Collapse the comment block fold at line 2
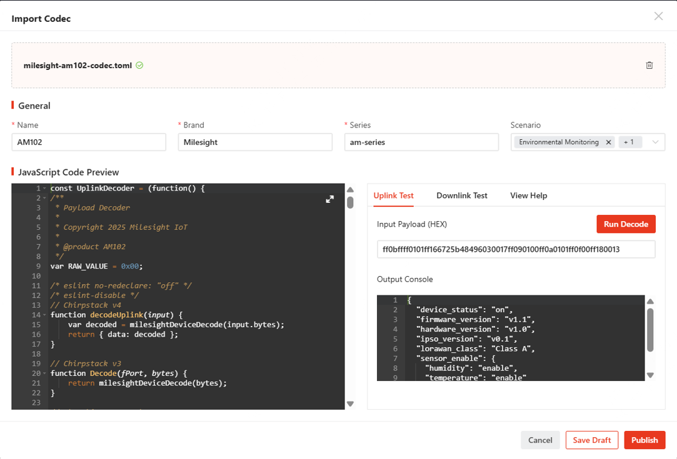The width and height of the screenshot is (677, 459). (44, 198)
